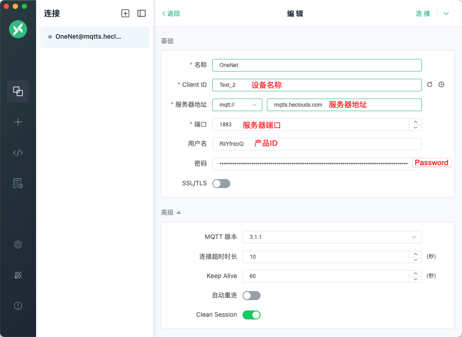Toggle the connection list layout icon

142,13
